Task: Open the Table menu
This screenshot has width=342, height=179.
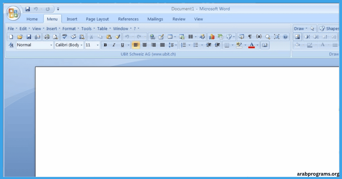Action: point(104,29)
